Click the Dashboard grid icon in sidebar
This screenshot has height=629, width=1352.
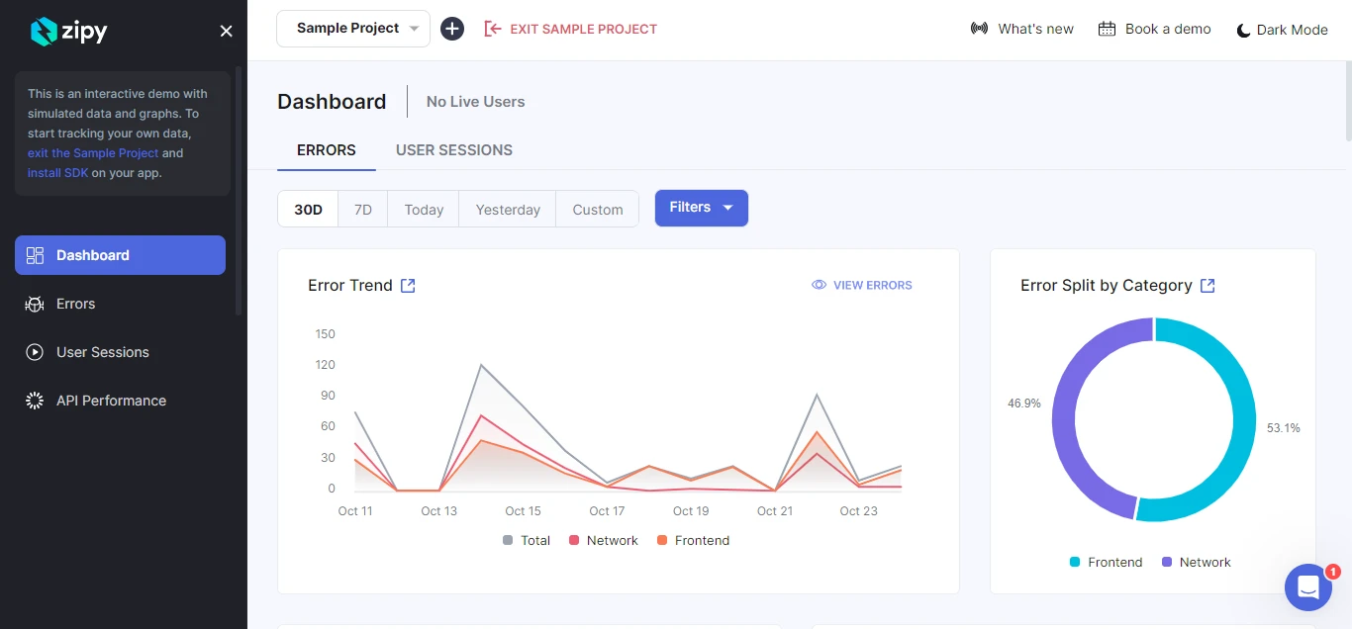coord(35,255)
